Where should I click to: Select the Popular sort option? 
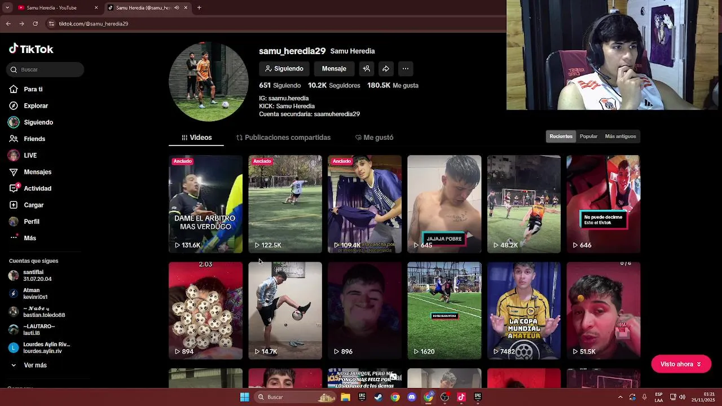click(588, 136)
